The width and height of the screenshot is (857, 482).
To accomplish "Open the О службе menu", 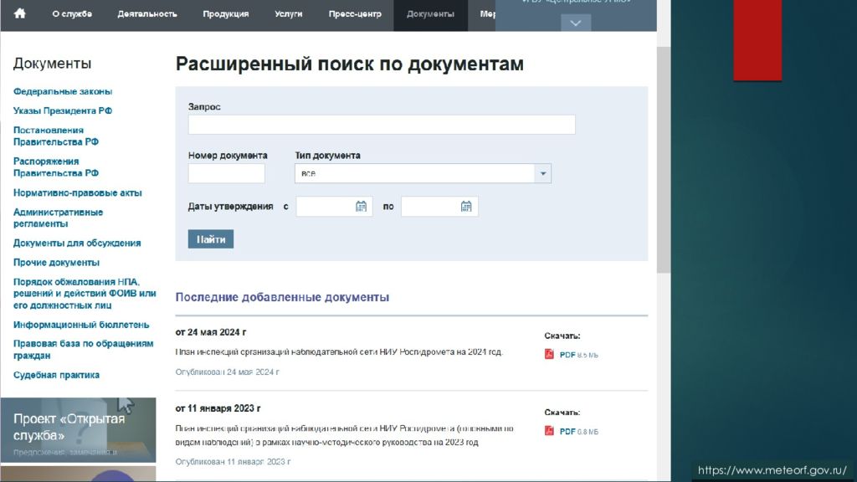I will tap(72, 13).
